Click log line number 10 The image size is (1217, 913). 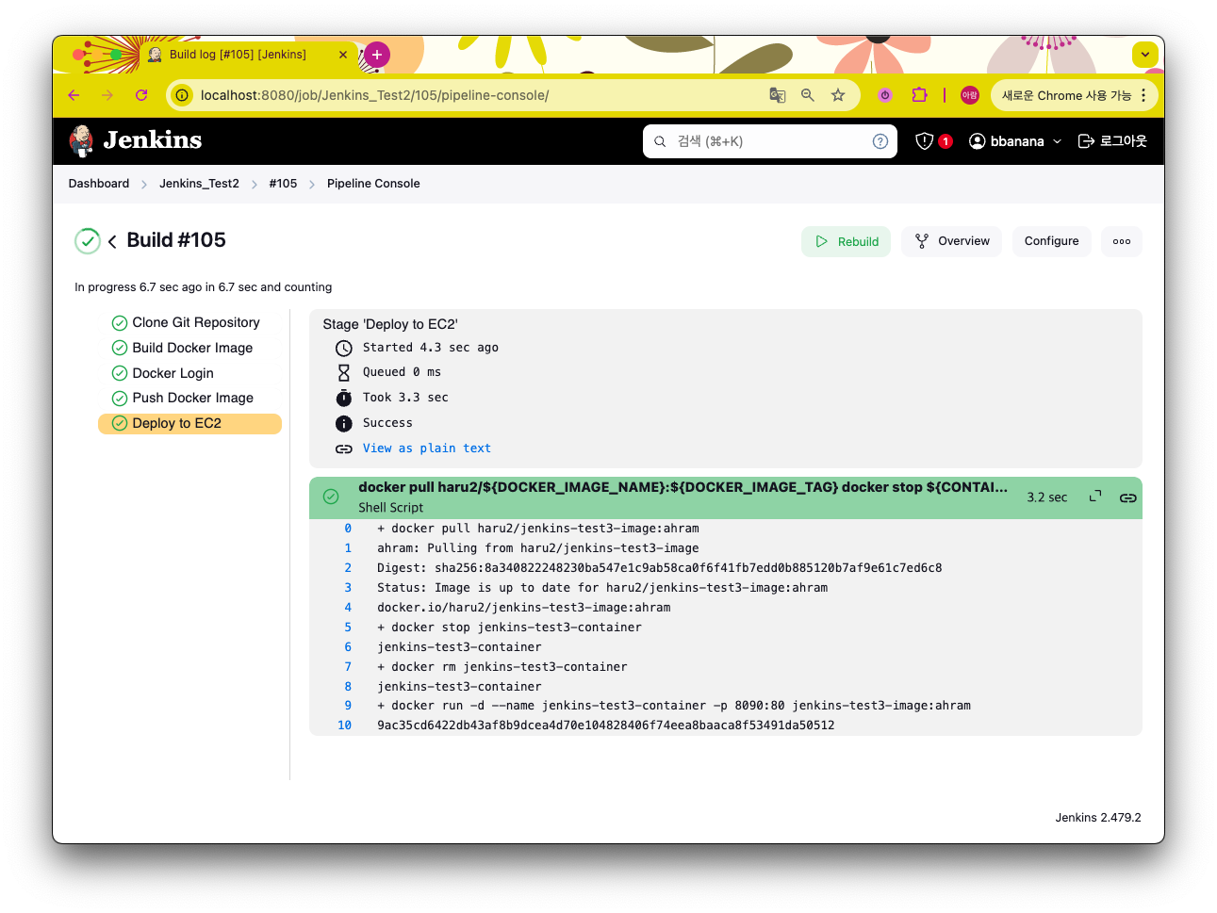(344, 726)
